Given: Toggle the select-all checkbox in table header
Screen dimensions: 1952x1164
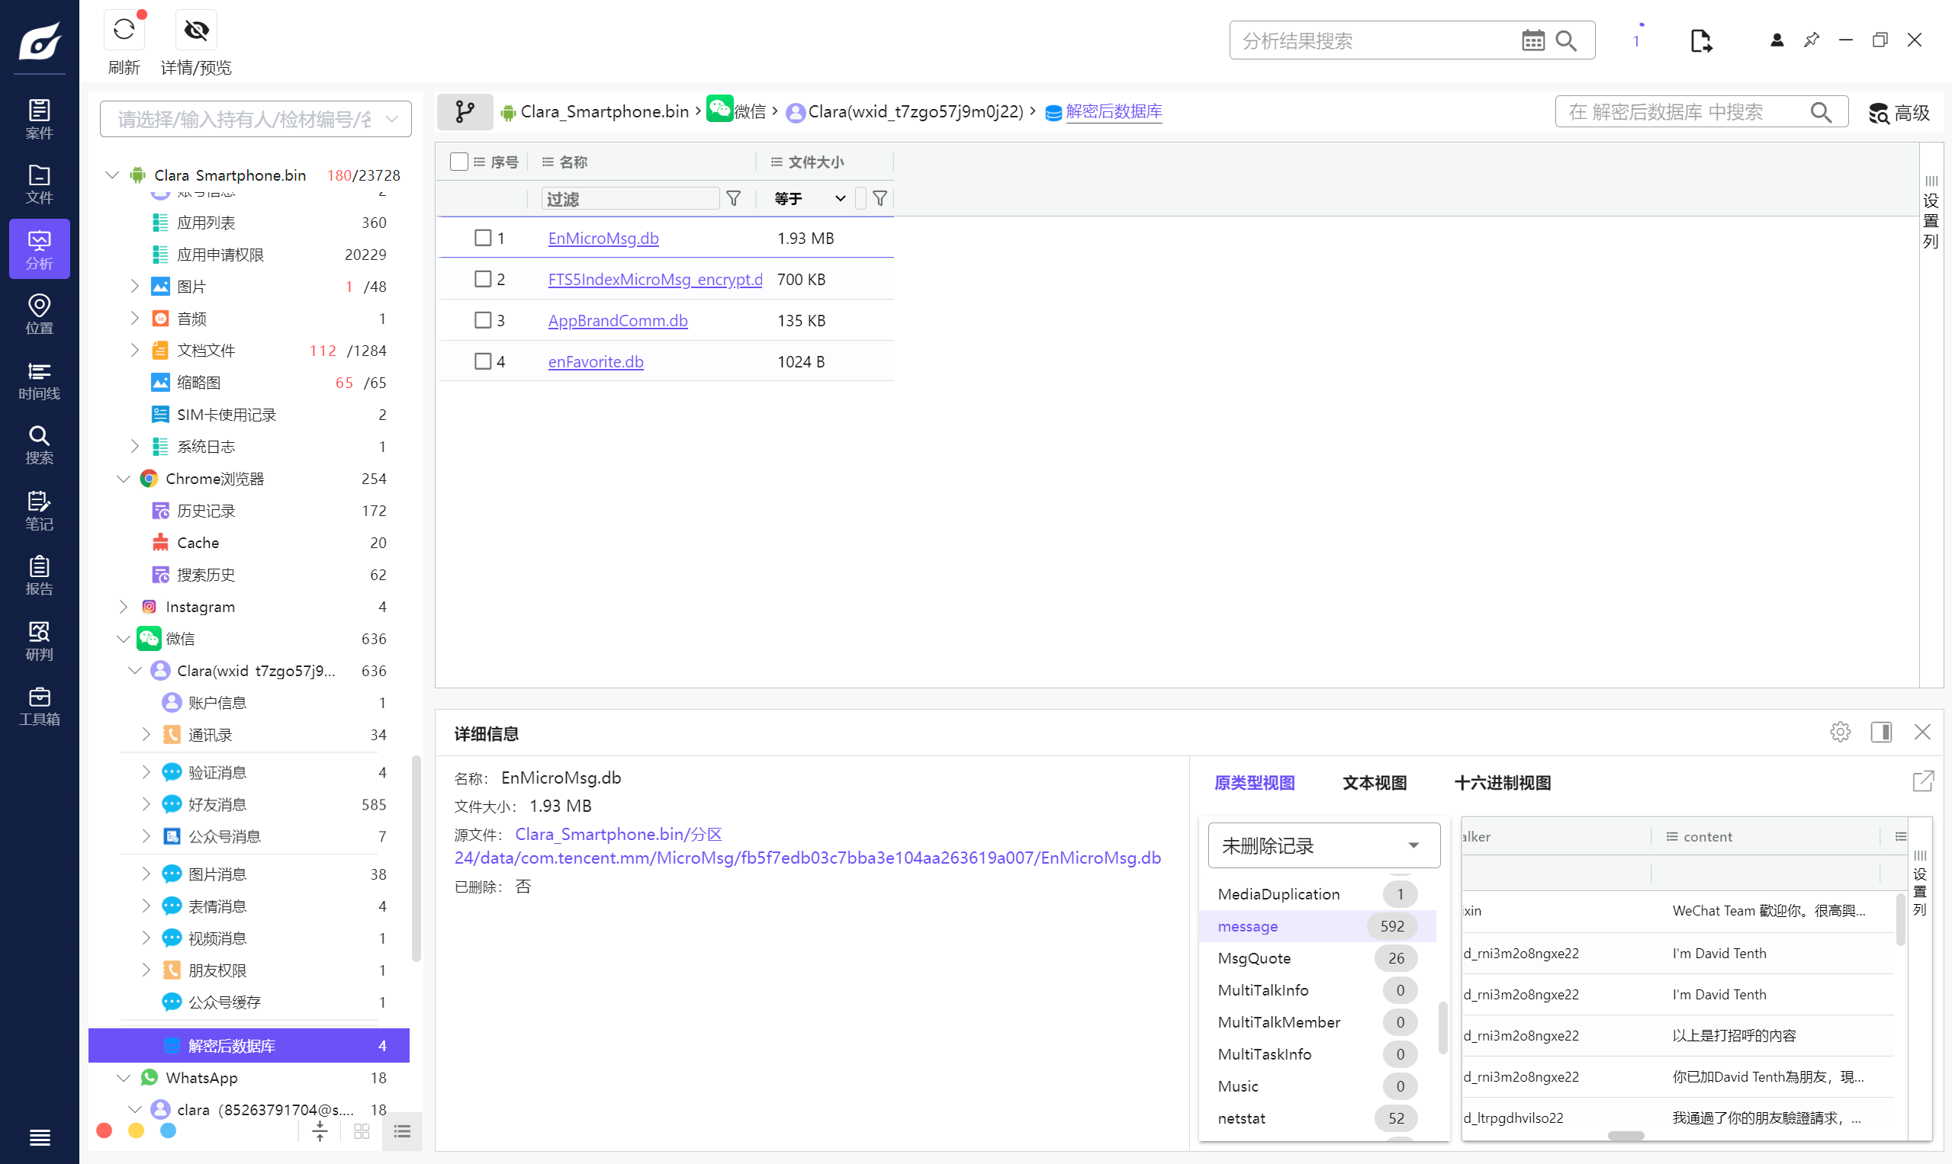Looking at the screenshot, I should (459, 162).
